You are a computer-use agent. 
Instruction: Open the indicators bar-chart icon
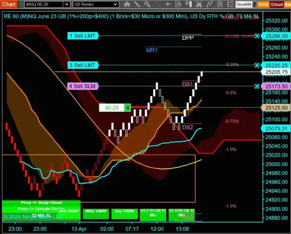199,4
